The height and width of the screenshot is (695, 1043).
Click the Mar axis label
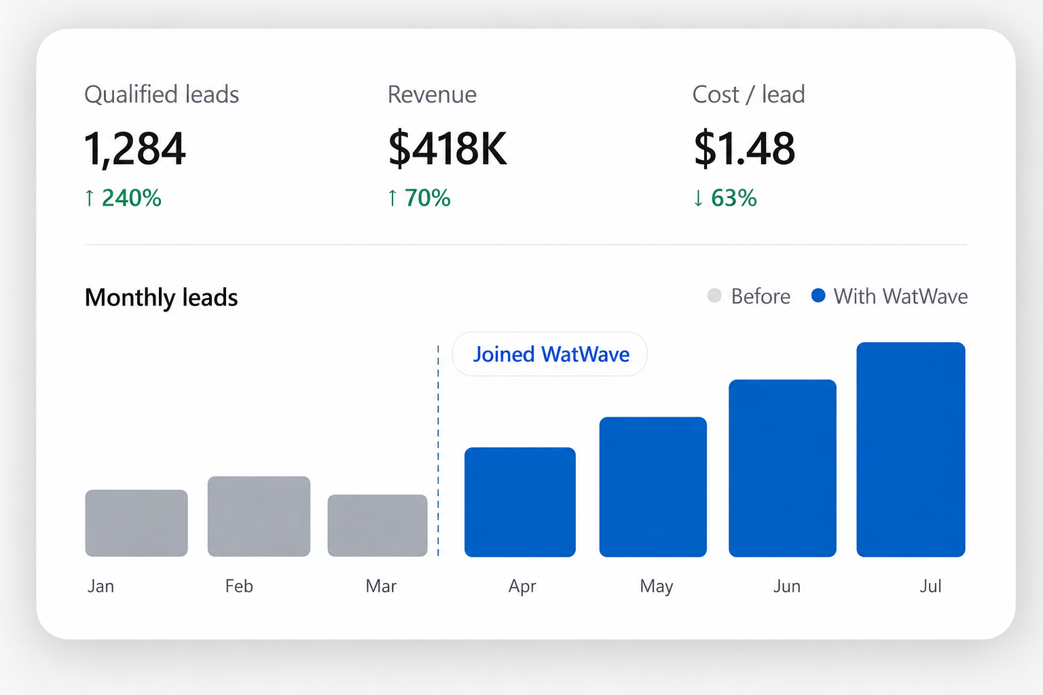point(381,586)
